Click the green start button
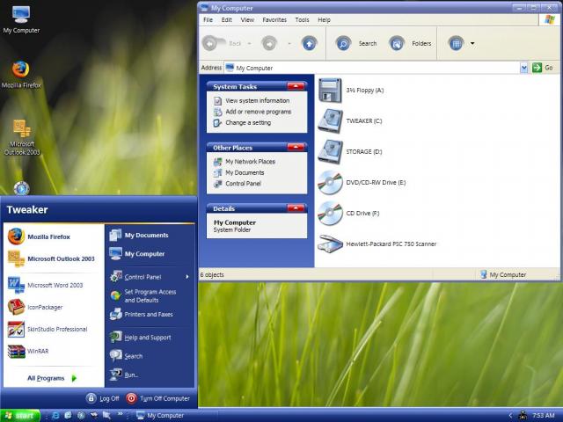Viewport: 563px width, 422px height. click(x=19, y=416)
